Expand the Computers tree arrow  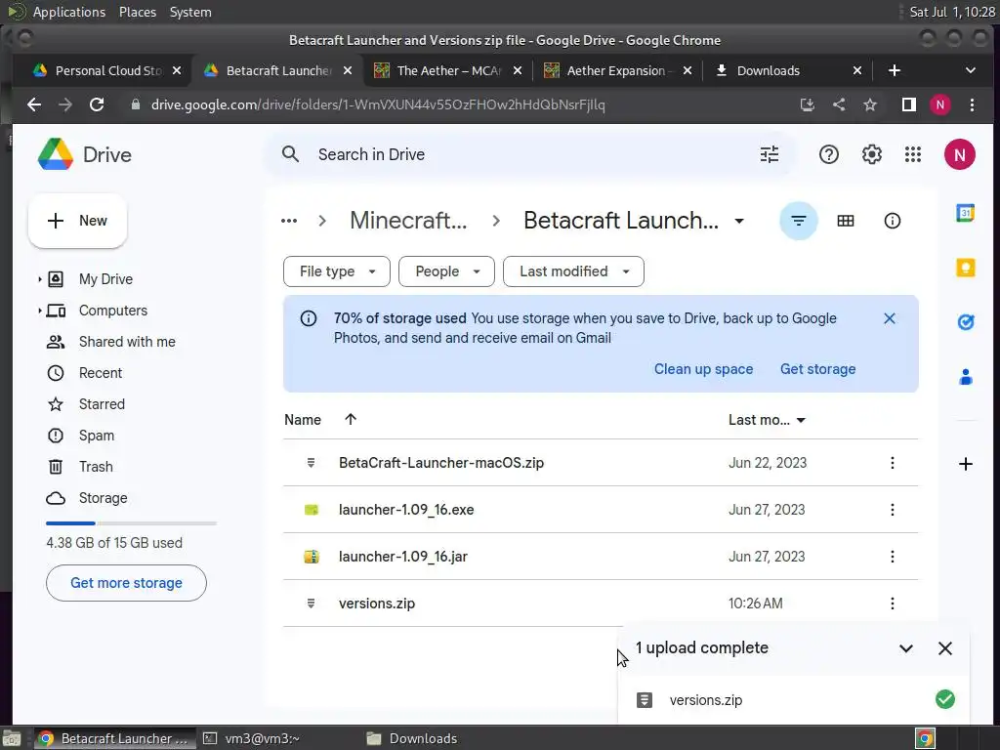pos(39,311)
